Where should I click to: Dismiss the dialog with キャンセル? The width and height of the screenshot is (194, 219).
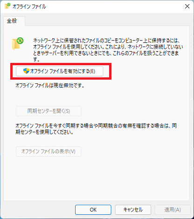point(133,210)
